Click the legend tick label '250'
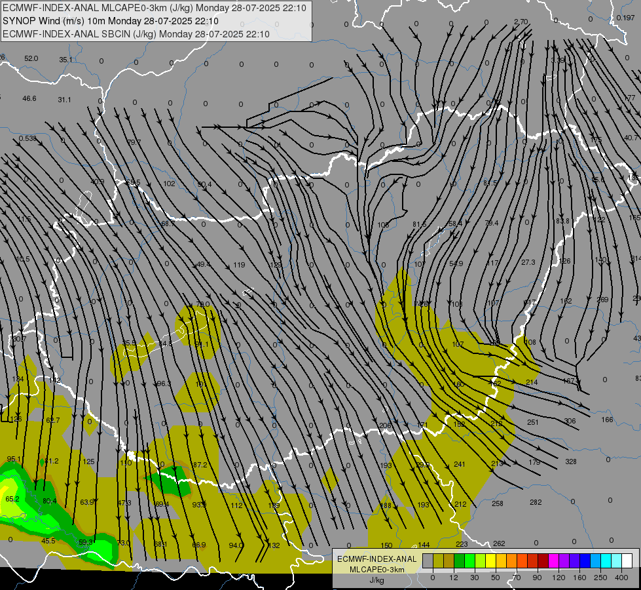 600,578
